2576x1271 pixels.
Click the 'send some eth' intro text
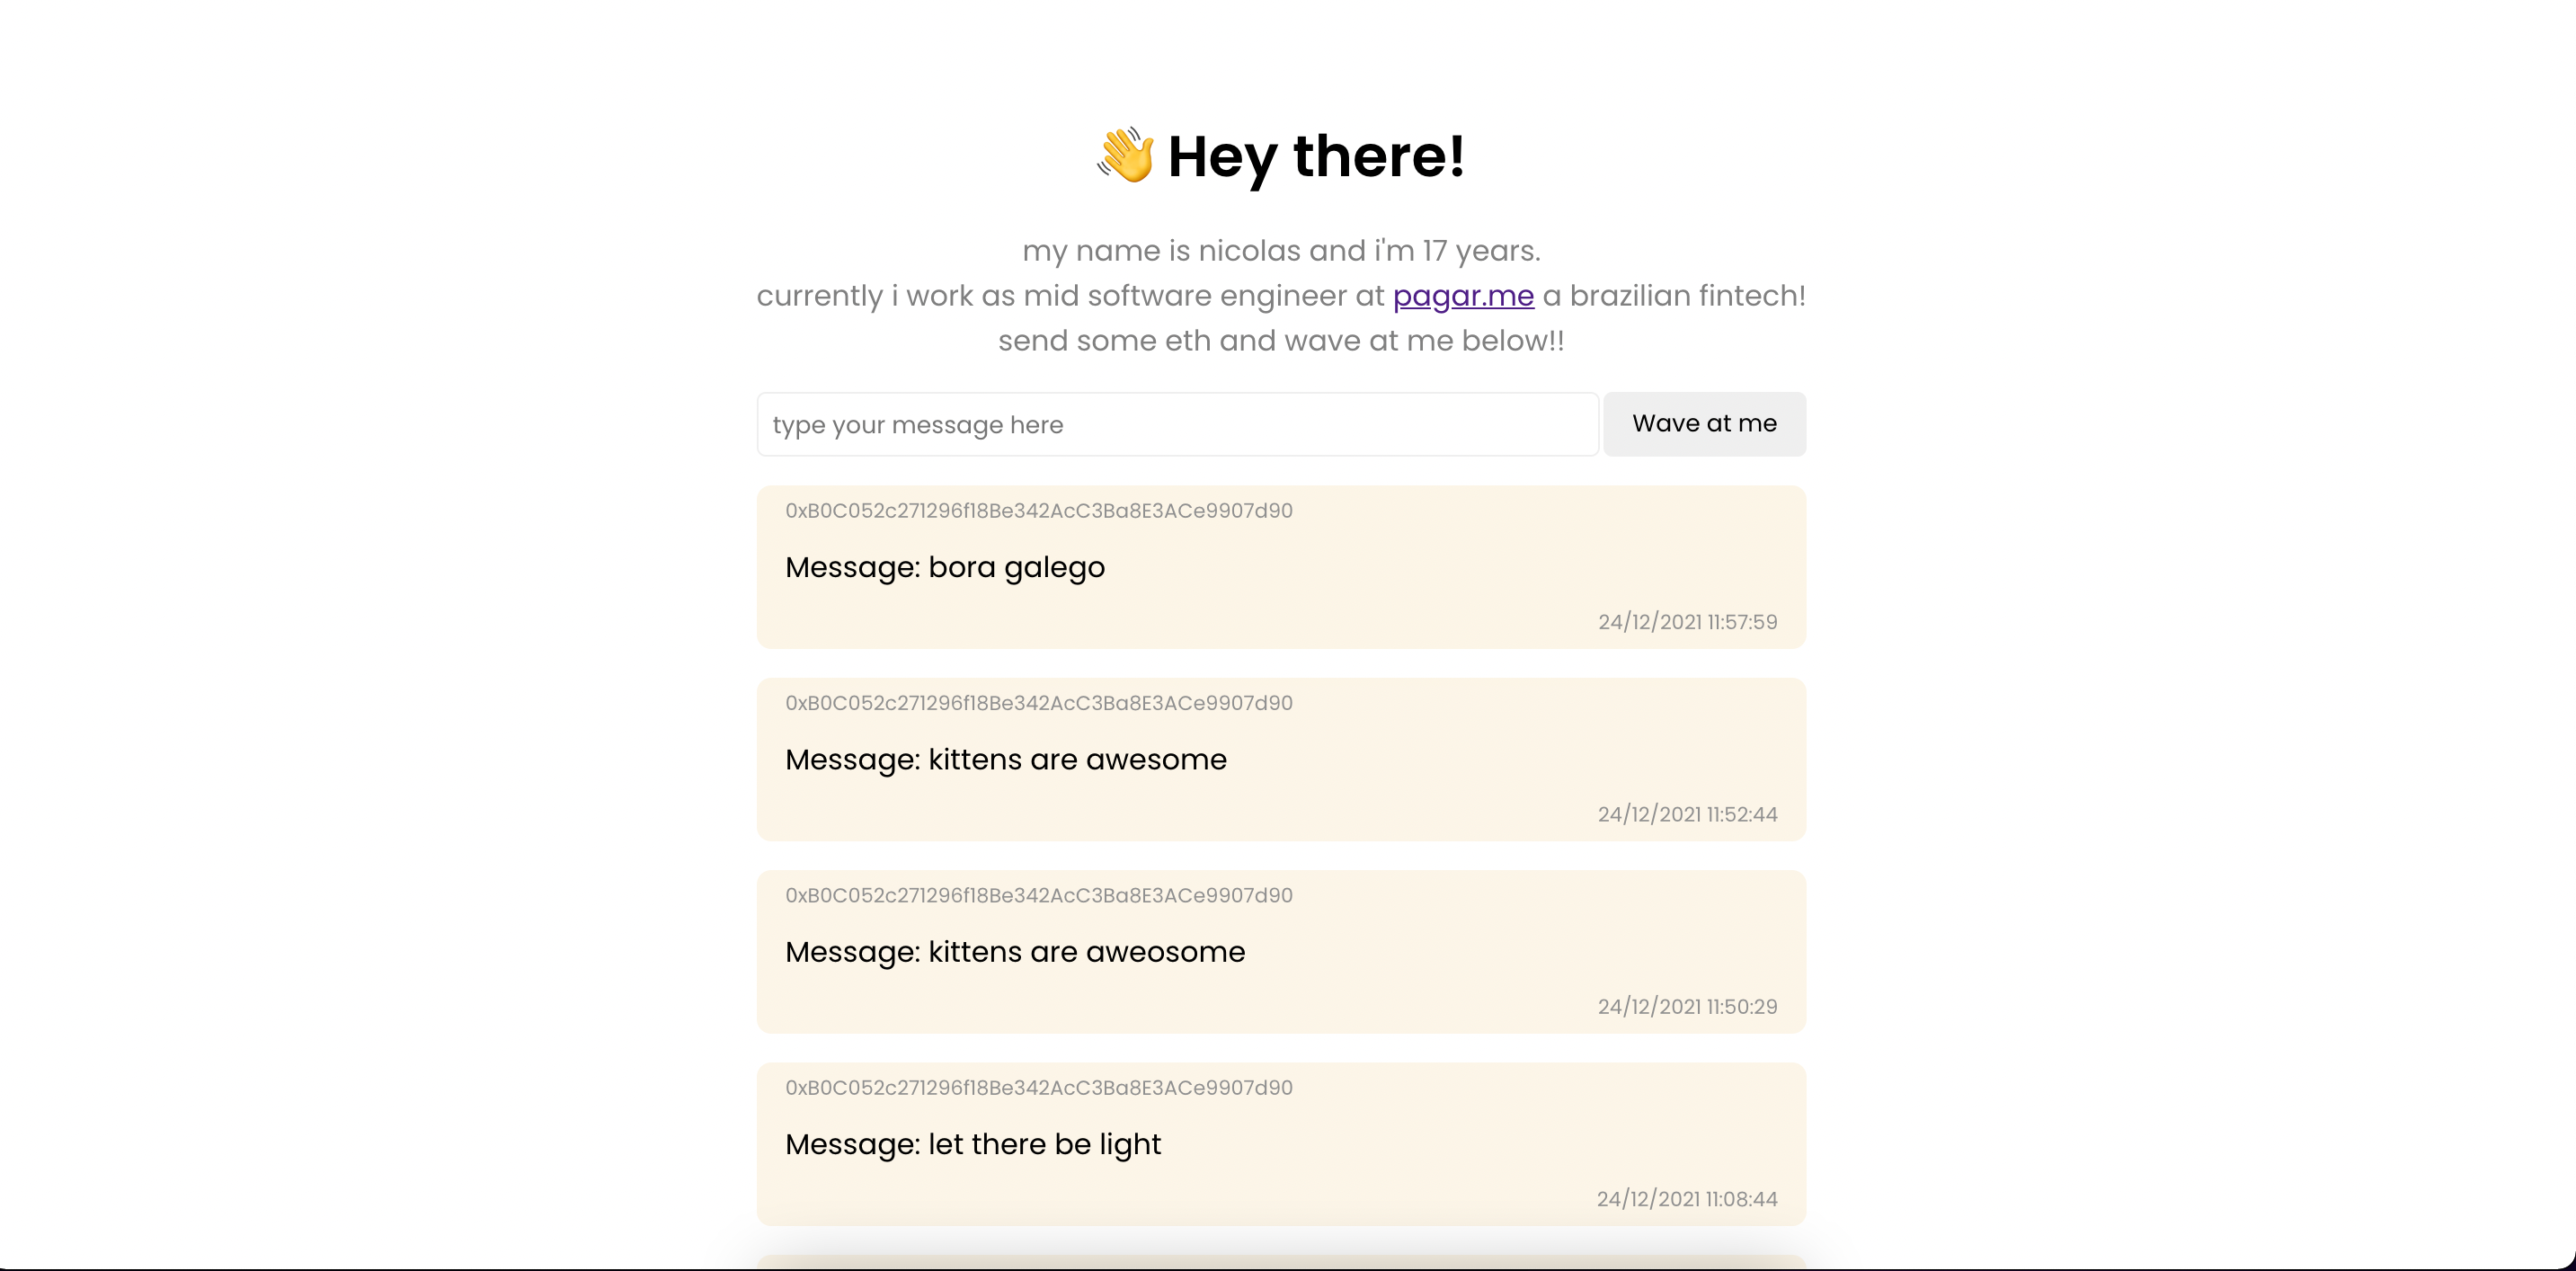click(x=1281, y=340)
